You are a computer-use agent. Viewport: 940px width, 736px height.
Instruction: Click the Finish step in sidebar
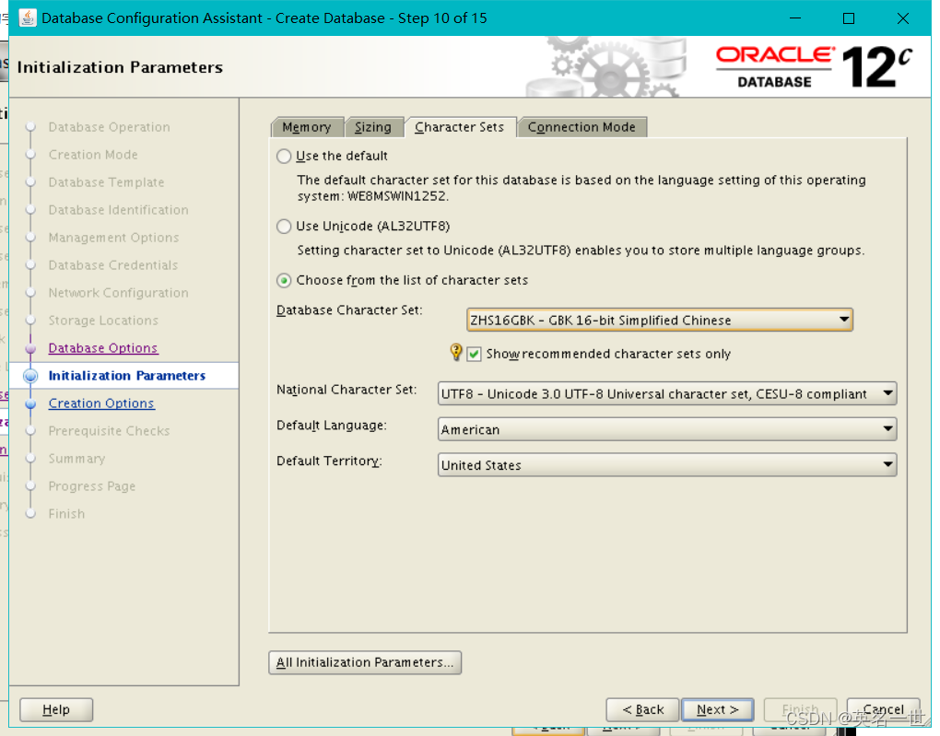click(x=66, y=514)
